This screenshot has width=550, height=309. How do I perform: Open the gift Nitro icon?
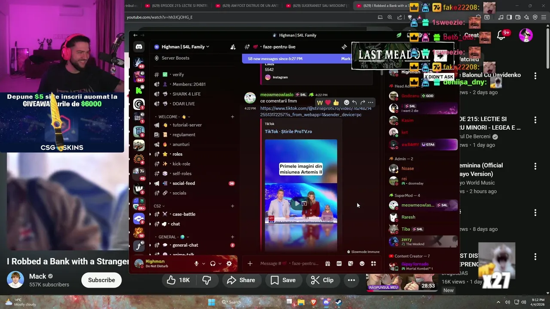(327, 264)
